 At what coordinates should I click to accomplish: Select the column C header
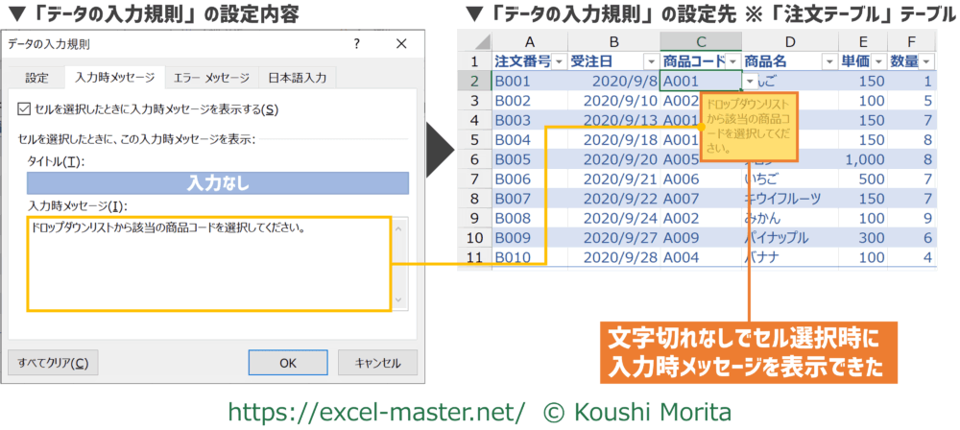tap(701, 41)
